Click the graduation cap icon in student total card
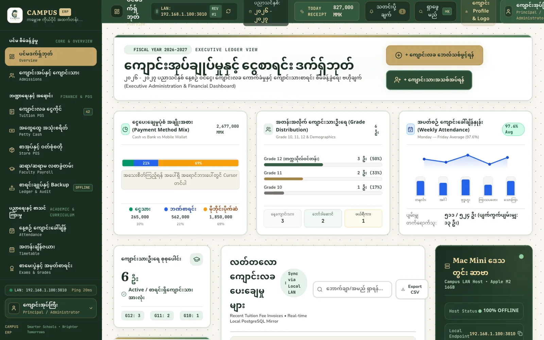Image resolution: width=544 pixels, height=340 pixels. coord(197,259)
